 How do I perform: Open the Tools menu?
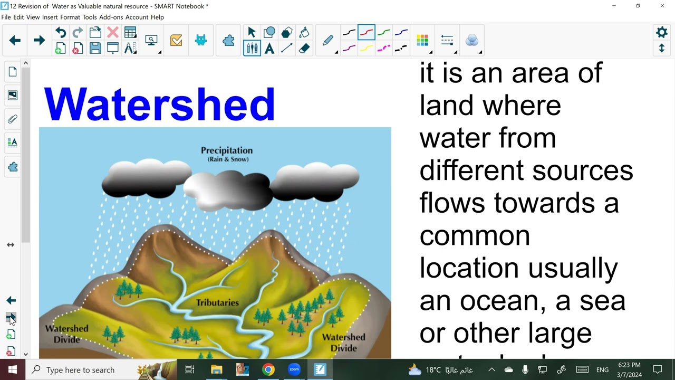point(90,17)
